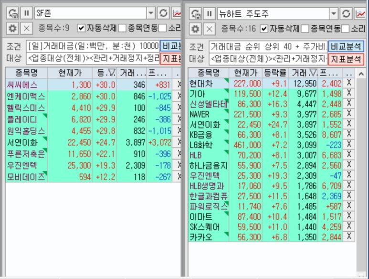Select 엔케이맥스 in SF존 list
The height and width of the screenshot is (279, 369).
(26, 96)
